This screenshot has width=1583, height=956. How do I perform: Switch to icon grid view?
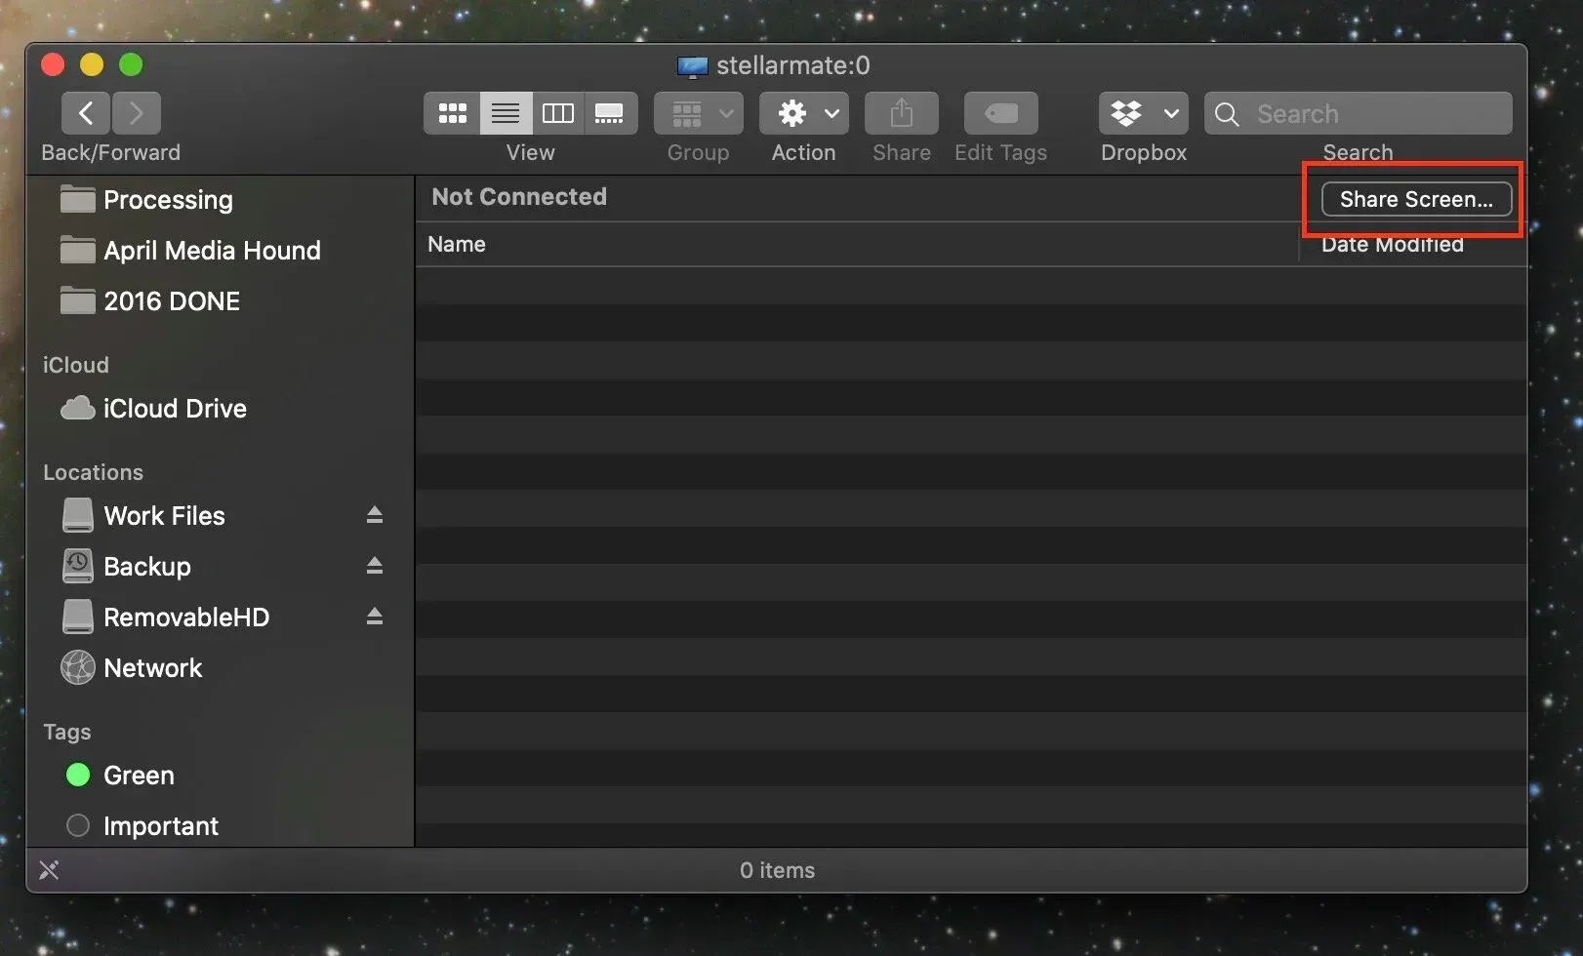click(x=452, y=112)
